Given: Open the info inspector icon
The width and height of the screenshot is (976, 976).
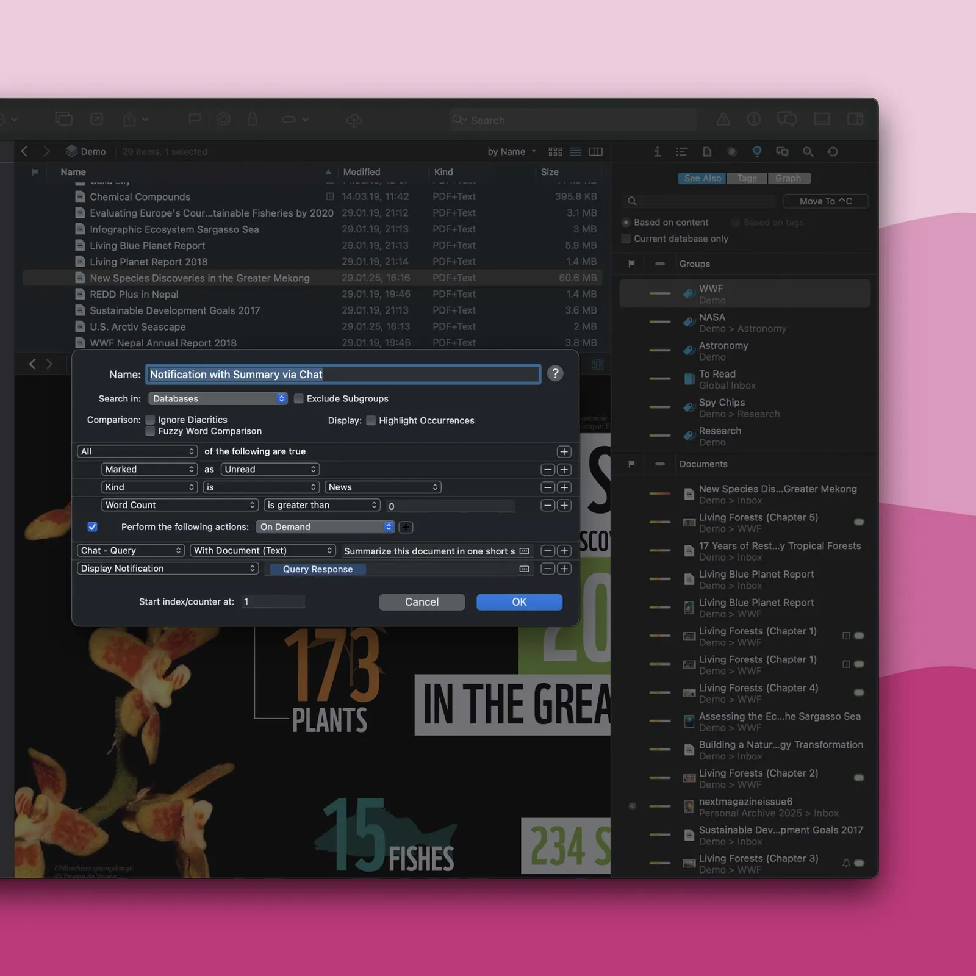Looking at the screenshot, I should click(x=657, y=151).
